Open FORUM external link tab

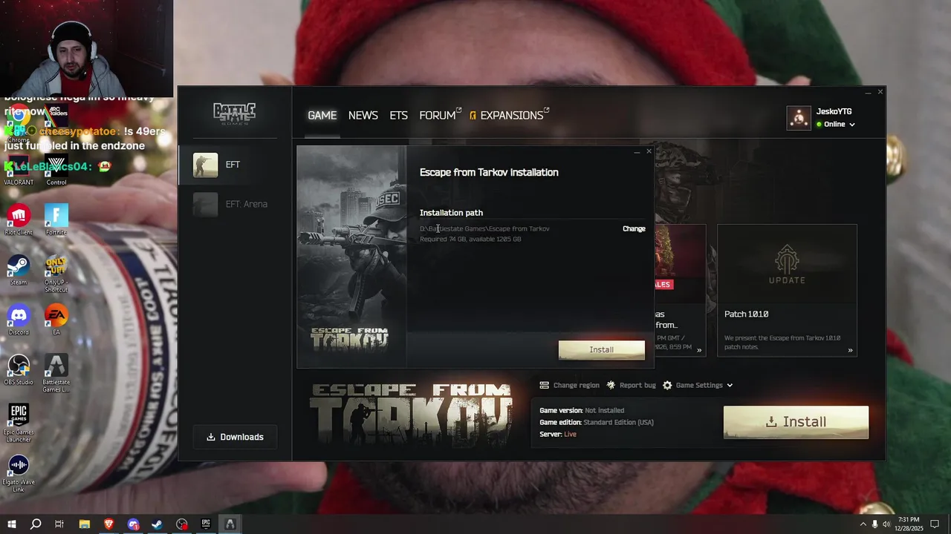440,116
